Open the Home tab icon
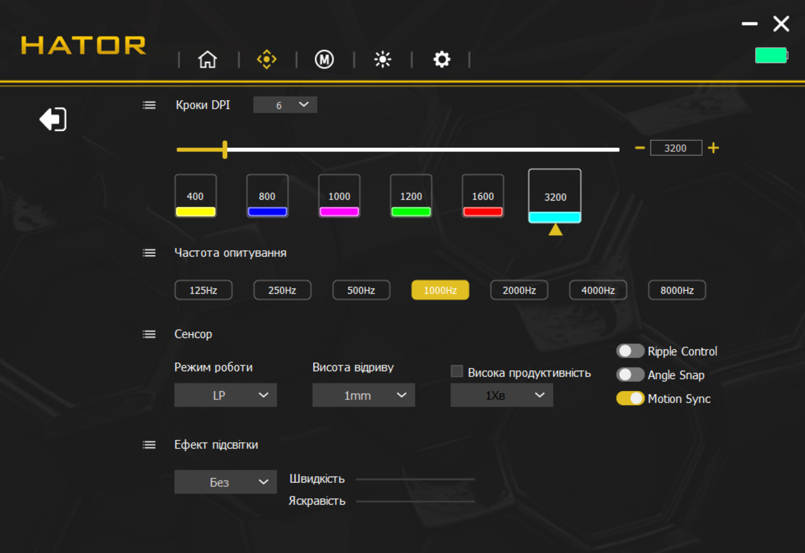 coord(207,60)
